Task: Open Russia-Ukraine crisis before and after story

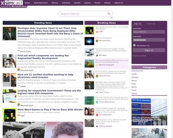Action: pos(111,122)
